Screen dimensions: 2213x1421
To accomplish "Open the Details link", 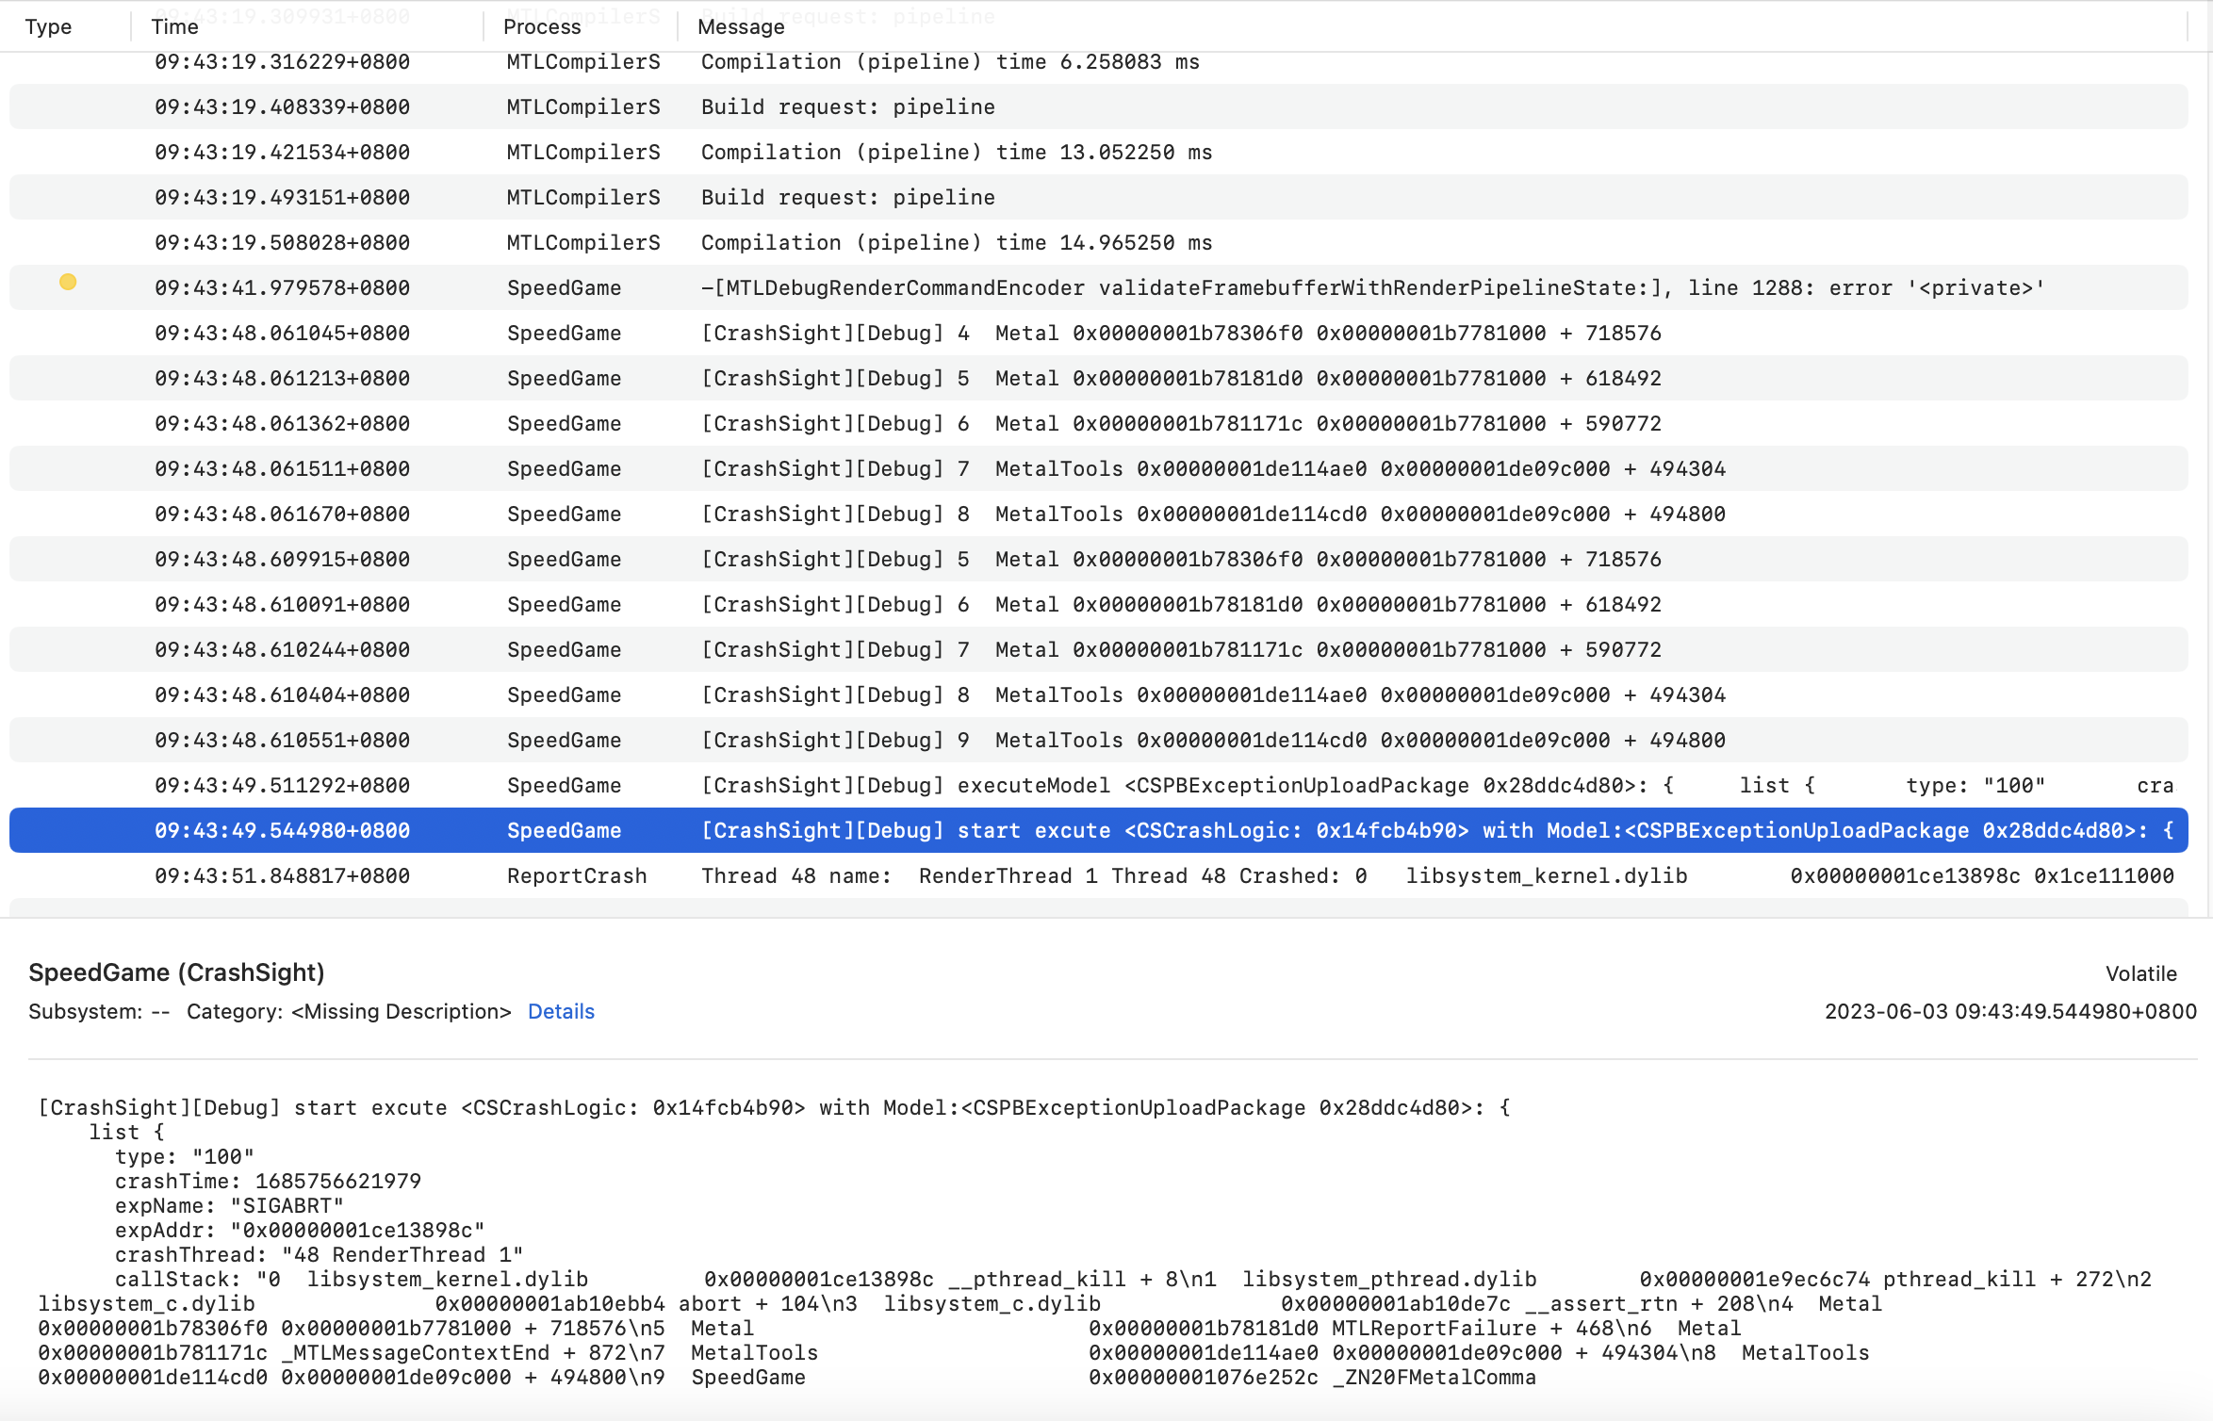I will tap(561, 1011).
